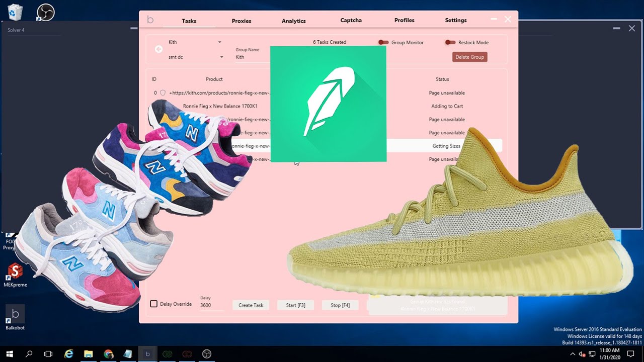The width and height of the screenshot is (644, 362).
Task: Select the task row with status Getting Sizes
Action: coord(327,146)
